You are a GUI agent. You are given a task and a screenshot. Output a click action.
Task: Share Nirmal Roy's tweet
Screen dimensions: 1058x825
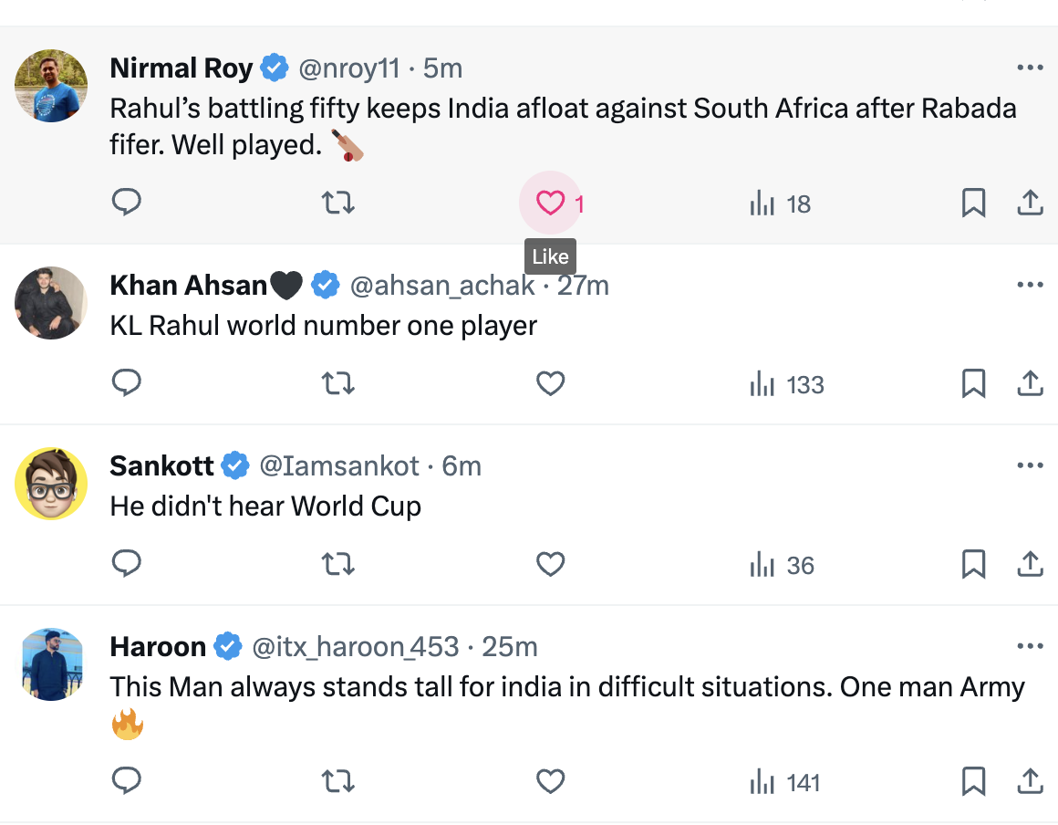(1030, 203)
